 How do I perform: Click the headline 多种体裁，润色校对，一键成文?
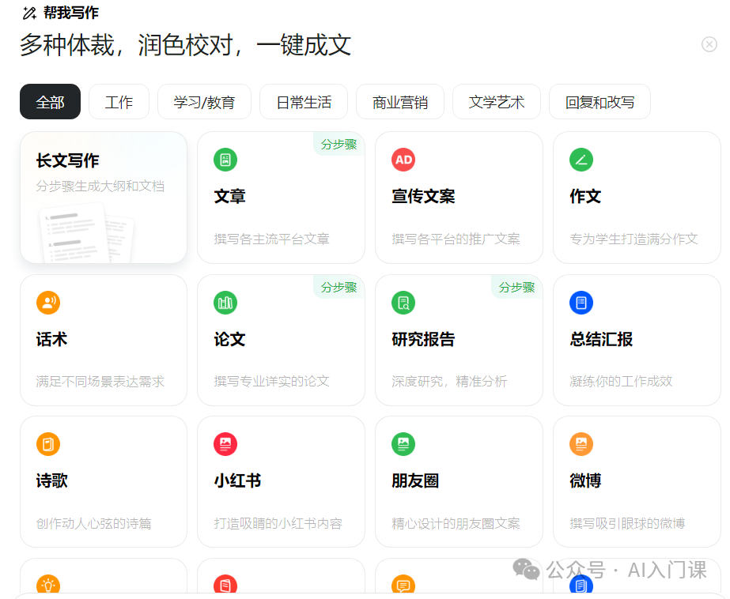pos(185,45)
